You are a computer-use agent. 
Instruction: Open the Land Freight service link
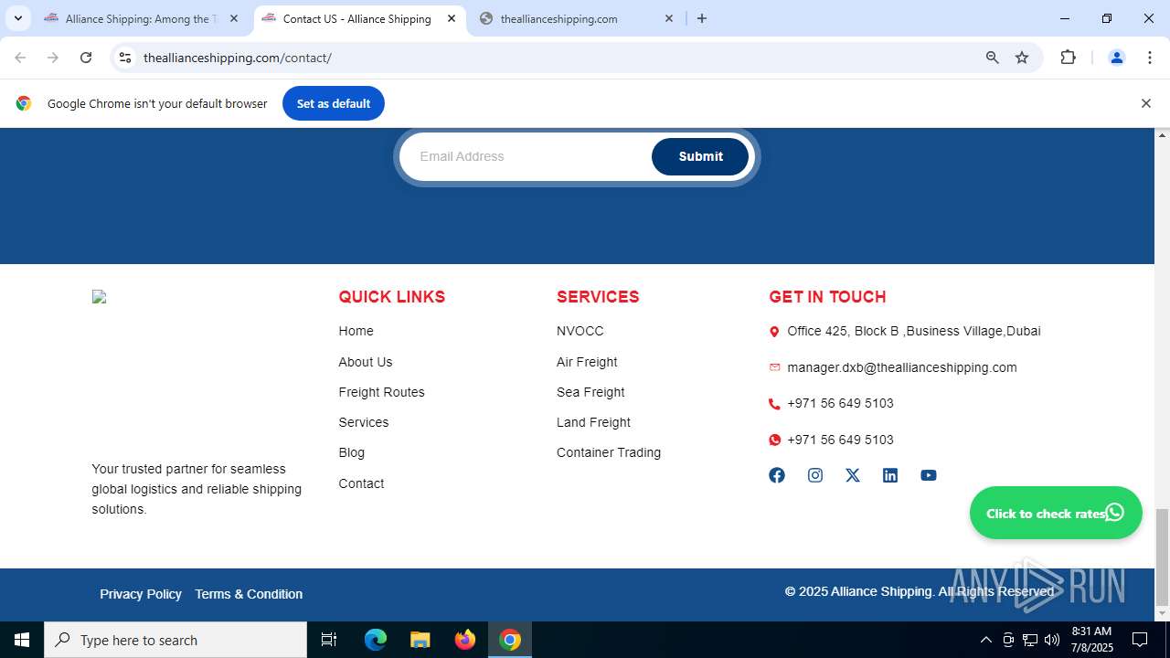click(x=593, y=422)
